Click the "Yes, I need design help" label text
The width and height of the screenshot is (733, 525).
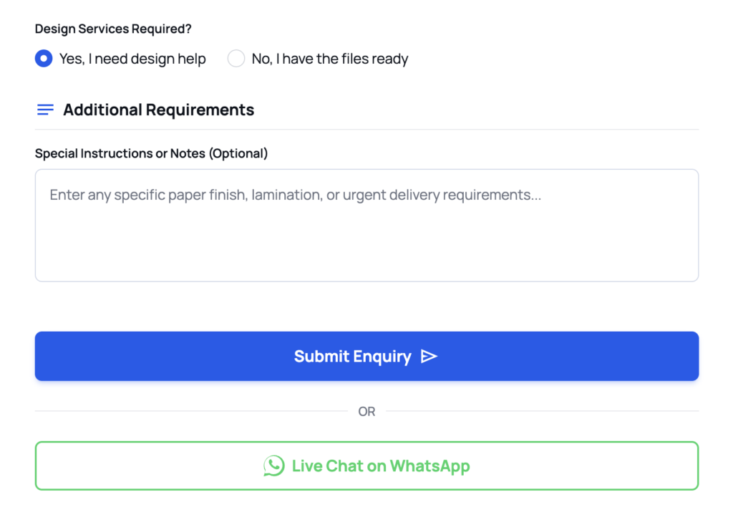(x=132, y=59)
